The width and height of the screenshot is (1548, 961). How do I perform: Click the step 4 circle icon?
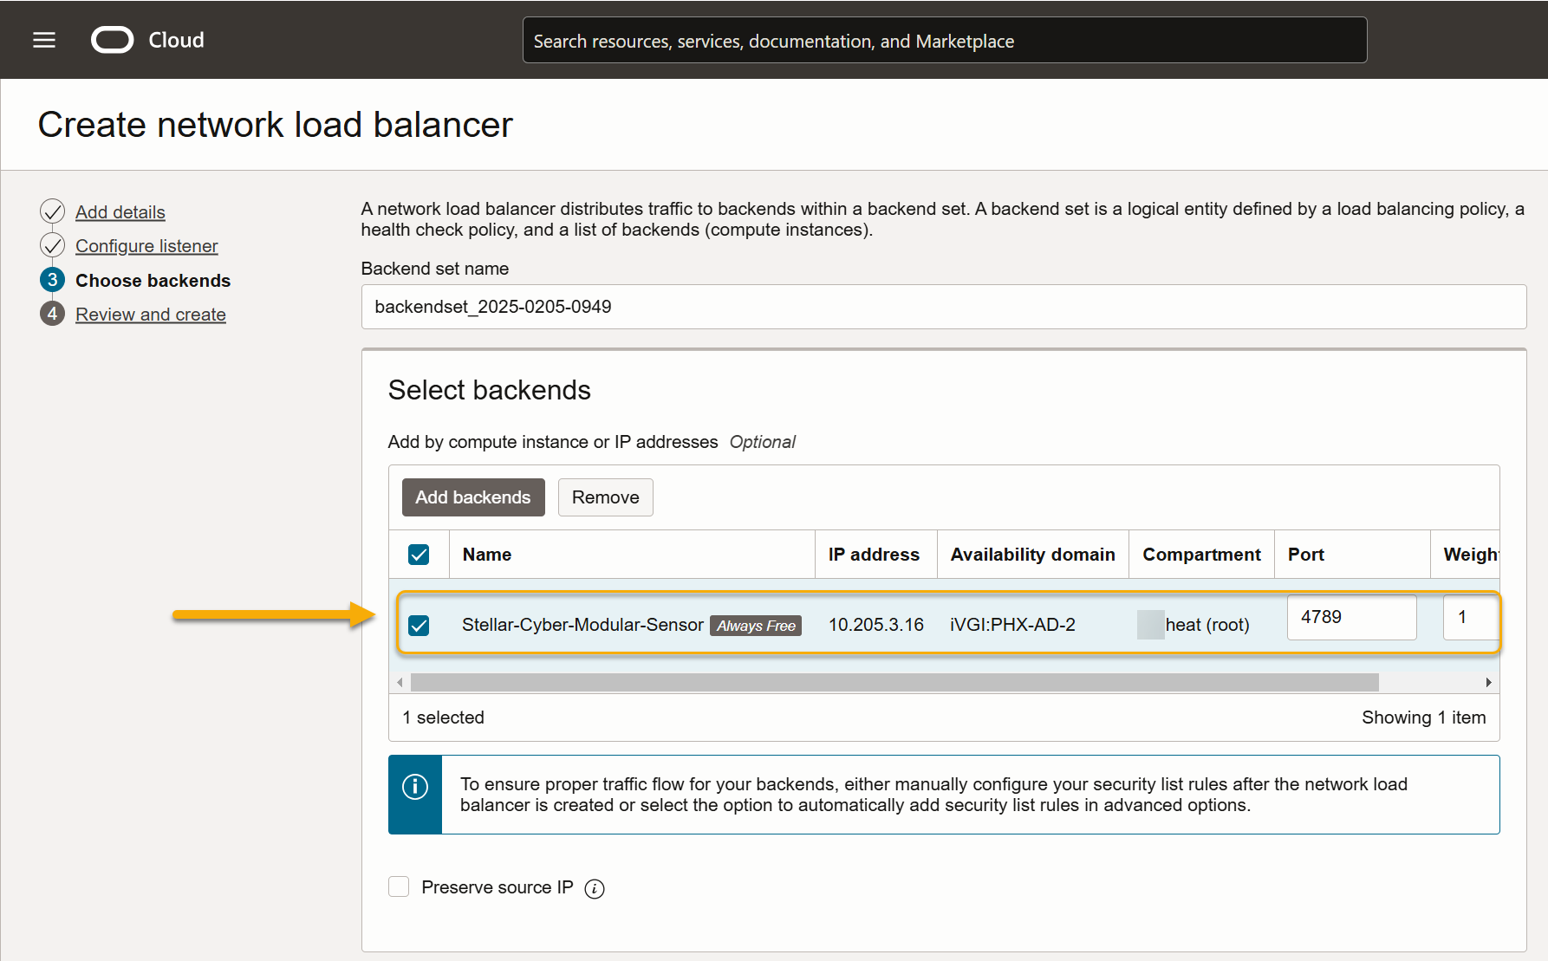(52, 314)
